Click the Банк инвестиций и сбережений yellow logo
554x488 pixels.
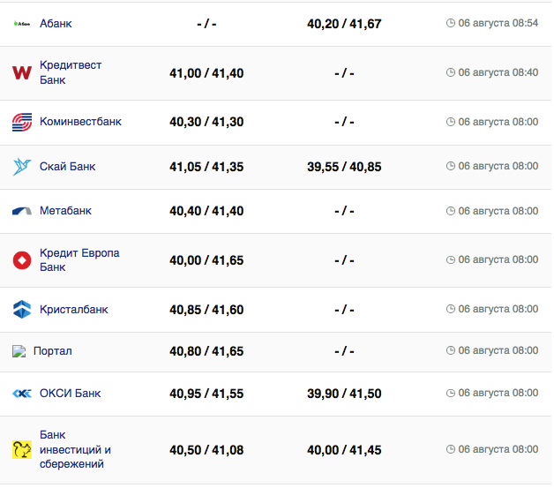point(22,450)
